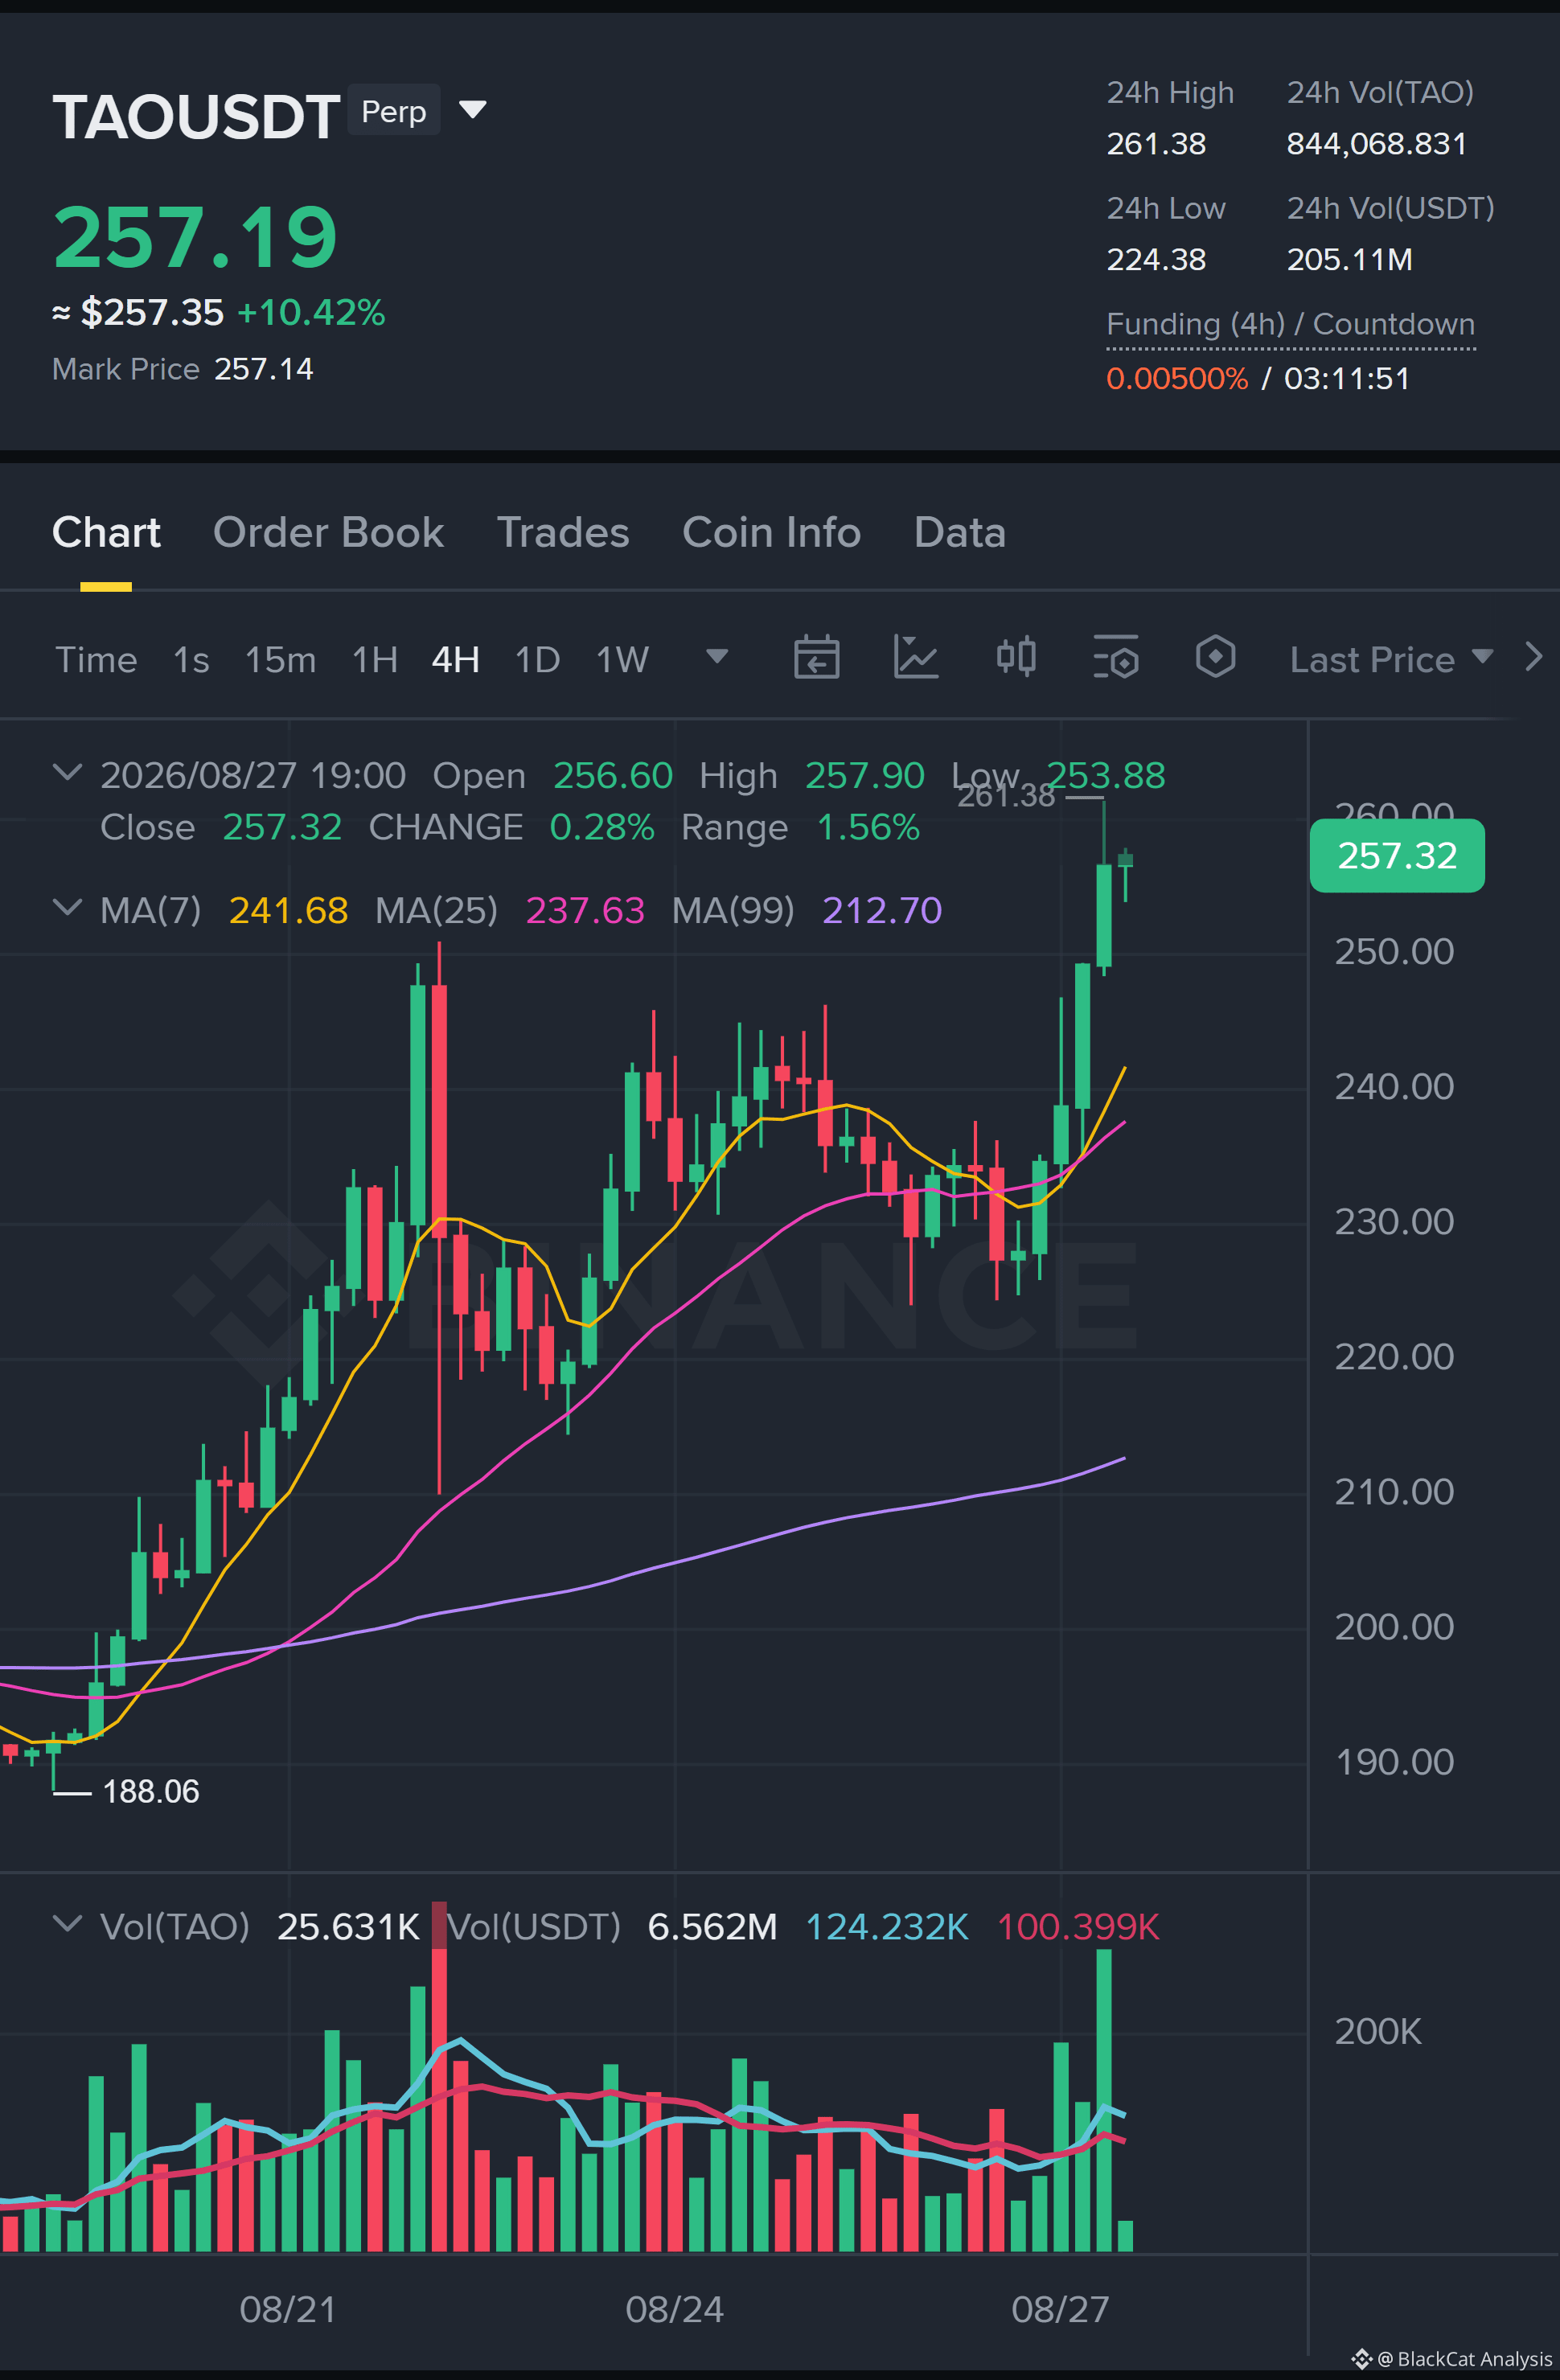Open the Trades tab
Viewport: 1560px width, 2380px height.
click(563, 533)
